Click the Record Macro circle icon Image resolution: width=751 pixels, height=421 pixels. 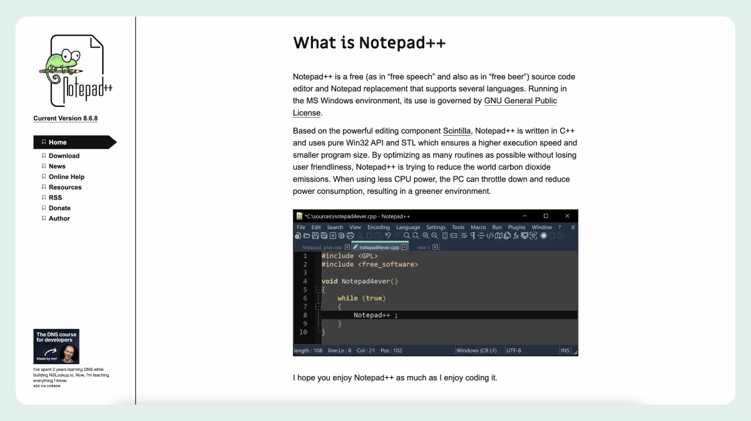(543, 236)
